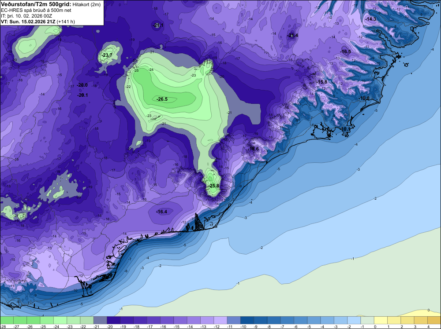
Task: Click the pale green-gray swatch between -1 and 0
Action: tap(367, 320)
